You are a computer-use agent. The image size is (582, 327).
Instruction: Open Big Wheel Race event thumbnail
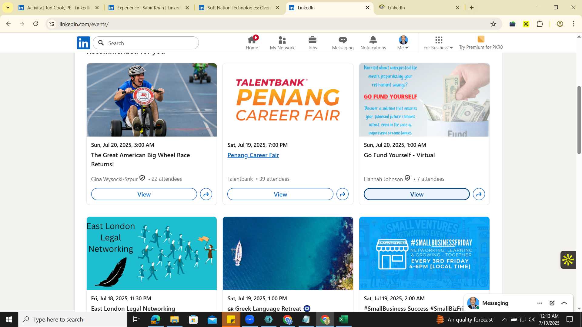click(x=152, y=100)
